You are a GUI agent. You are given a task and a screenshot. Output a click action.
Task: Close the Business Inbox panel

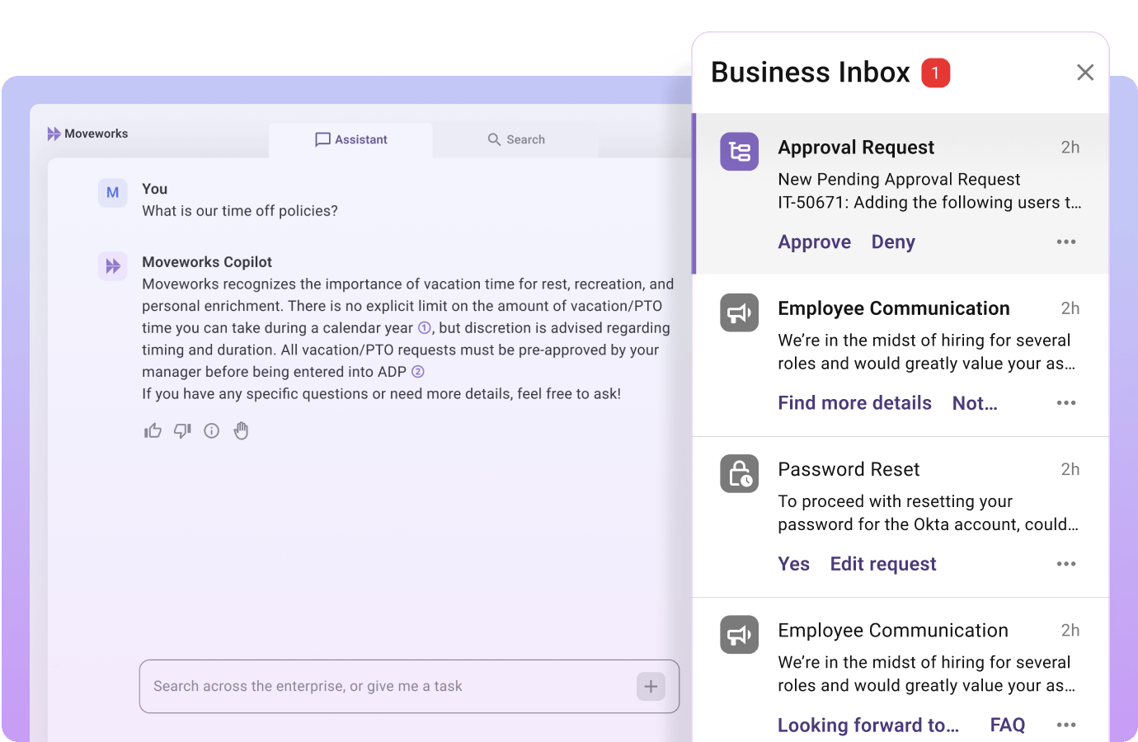click(1085, 73)
